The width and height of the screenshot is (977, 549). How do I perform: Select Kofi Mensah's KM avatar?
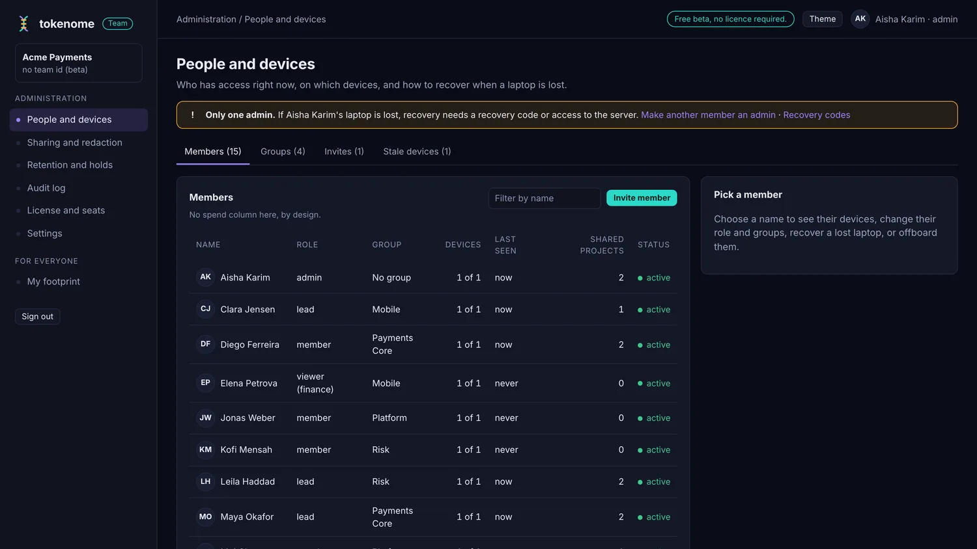[x=206, y=449]
